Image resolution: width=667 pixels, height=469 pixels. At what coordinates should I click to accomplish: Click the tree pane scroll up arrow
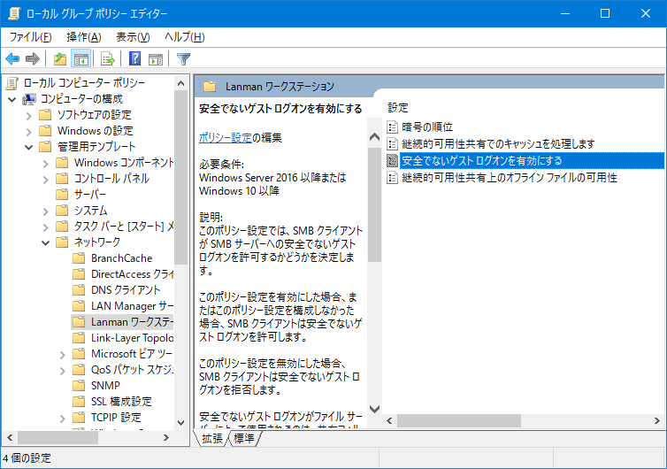point(180,83)
